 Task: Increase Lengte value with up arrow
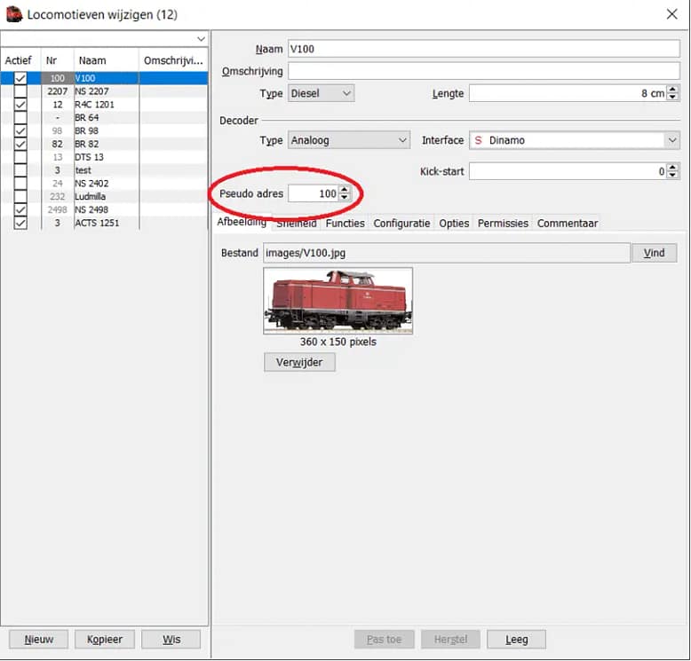[673, 89]
